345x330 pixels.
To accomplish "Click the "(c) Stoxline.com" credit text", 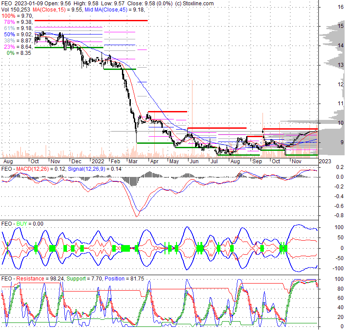I will click(195, 4).
